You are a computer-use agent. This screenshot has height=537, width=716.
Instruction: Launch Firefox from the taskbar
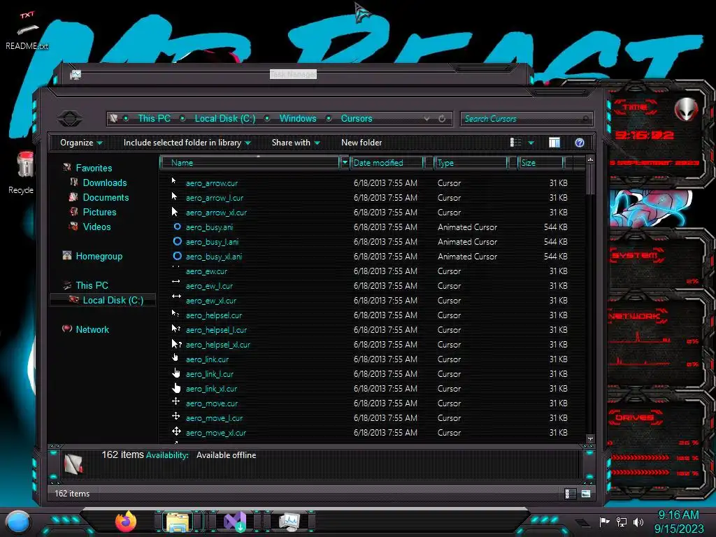coord(126,521)
